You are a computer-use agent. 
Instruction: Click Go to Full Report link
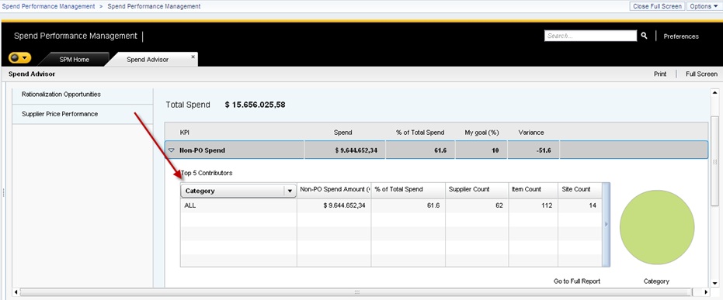[x=577, y=281]
